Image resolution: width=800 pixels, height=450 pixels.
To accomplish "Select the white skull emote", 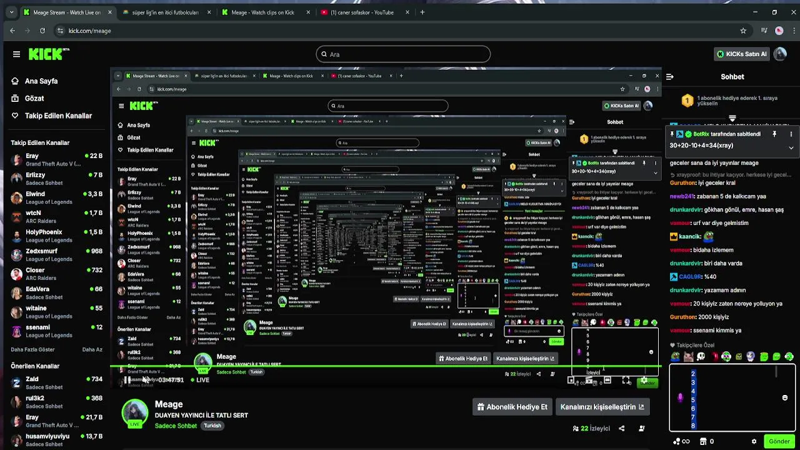I will tap(701, 357).
